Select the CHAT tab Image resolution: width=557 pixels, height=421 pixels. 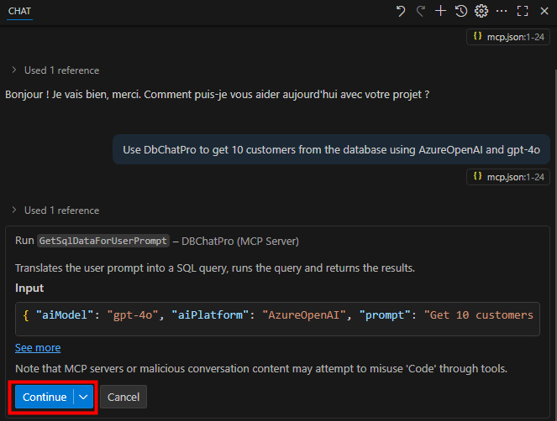19,12
